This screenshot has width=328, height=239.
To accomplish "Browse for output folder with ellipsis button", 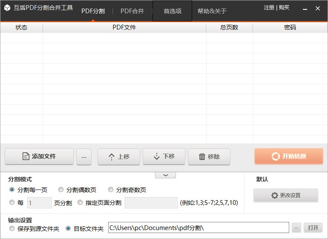I will point(296,227).
